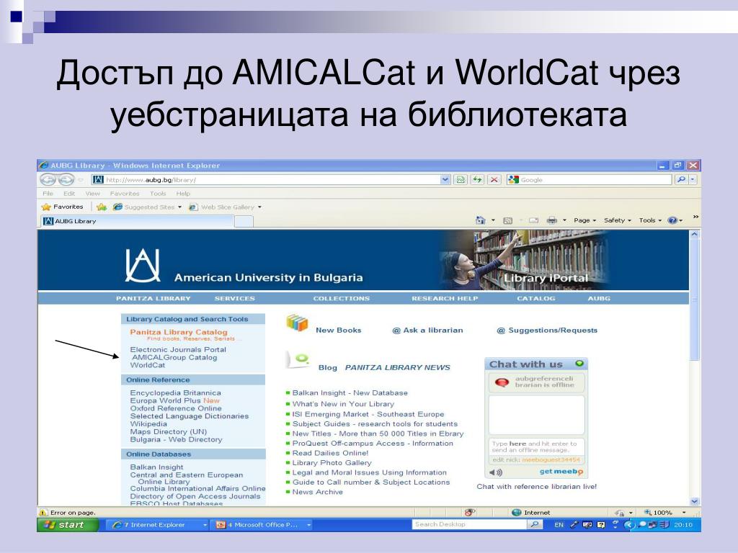The width and height of the screenshot is (738, 553).
Task: Click the page vertical scrollbar down arrow
Action: click(694, 501)
